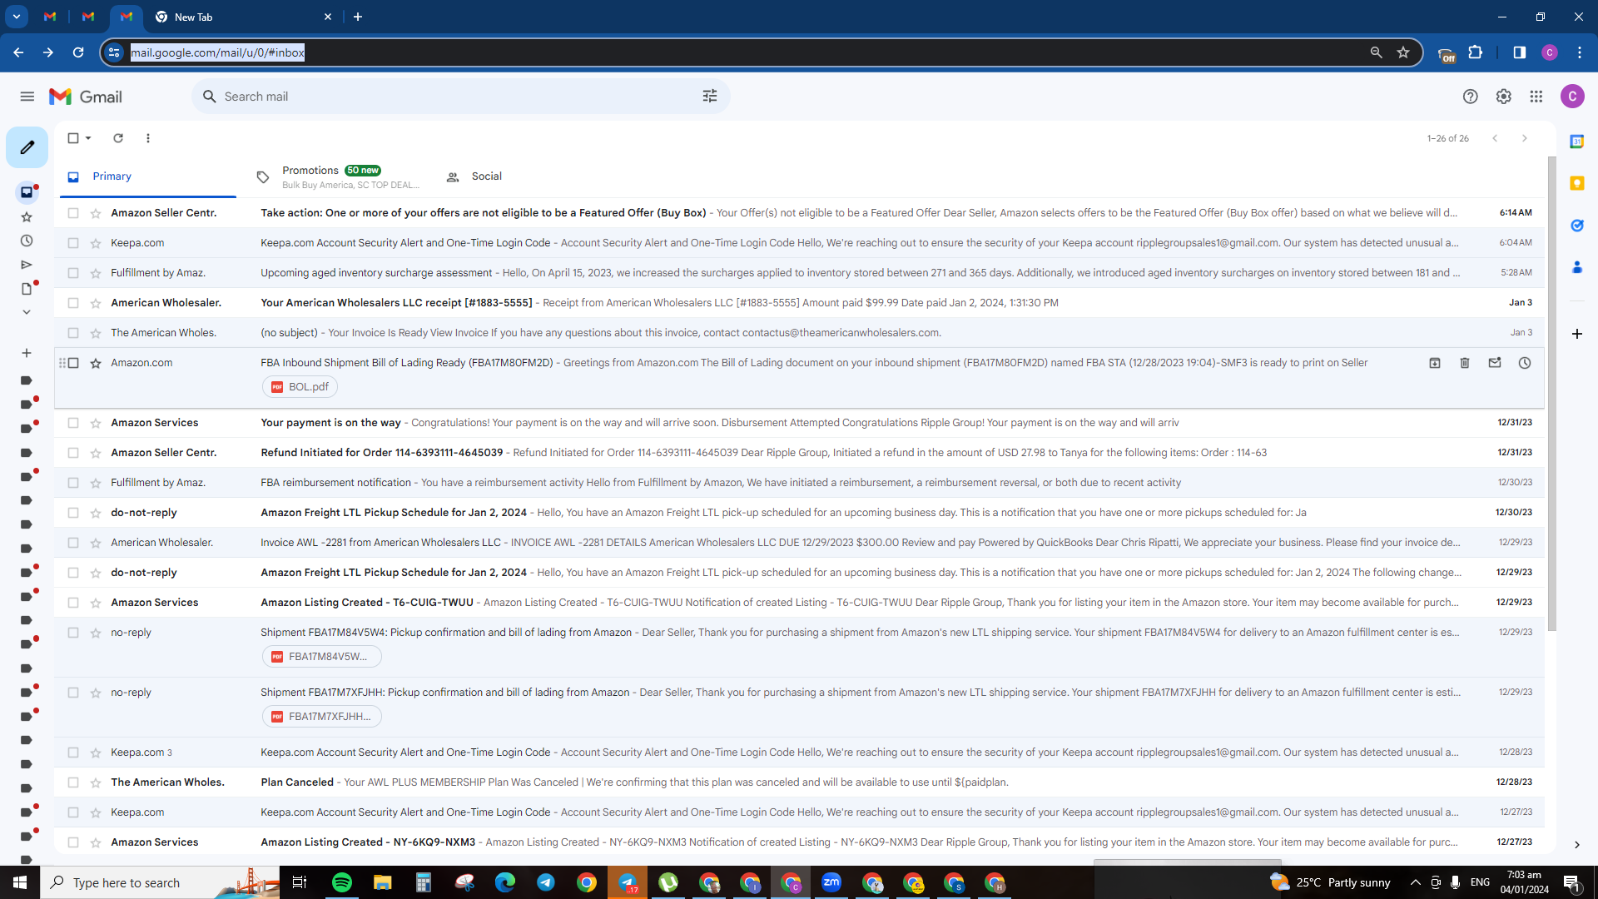Open the Gmail main menu hamburger icon
This screenshot has width=1598, height=899.
tap(27, 97)
